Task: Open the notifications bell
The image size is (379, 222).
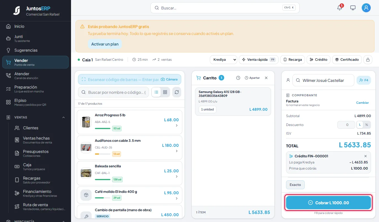Action: [x=340, y=8]
